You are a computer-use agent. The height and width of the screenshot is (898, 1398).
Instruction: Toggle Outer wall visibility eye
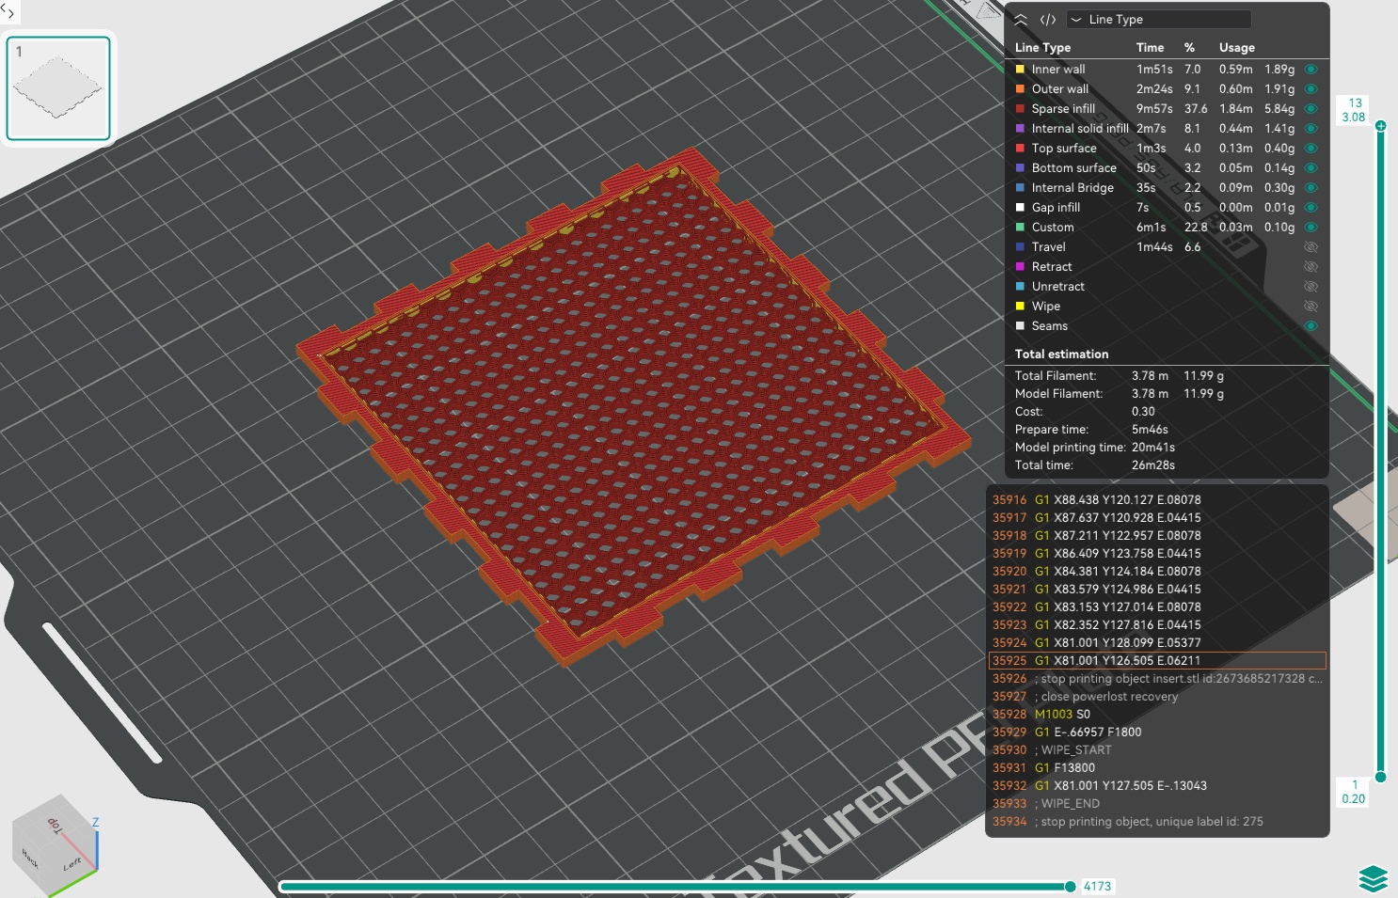click(x=1311, y=89)
